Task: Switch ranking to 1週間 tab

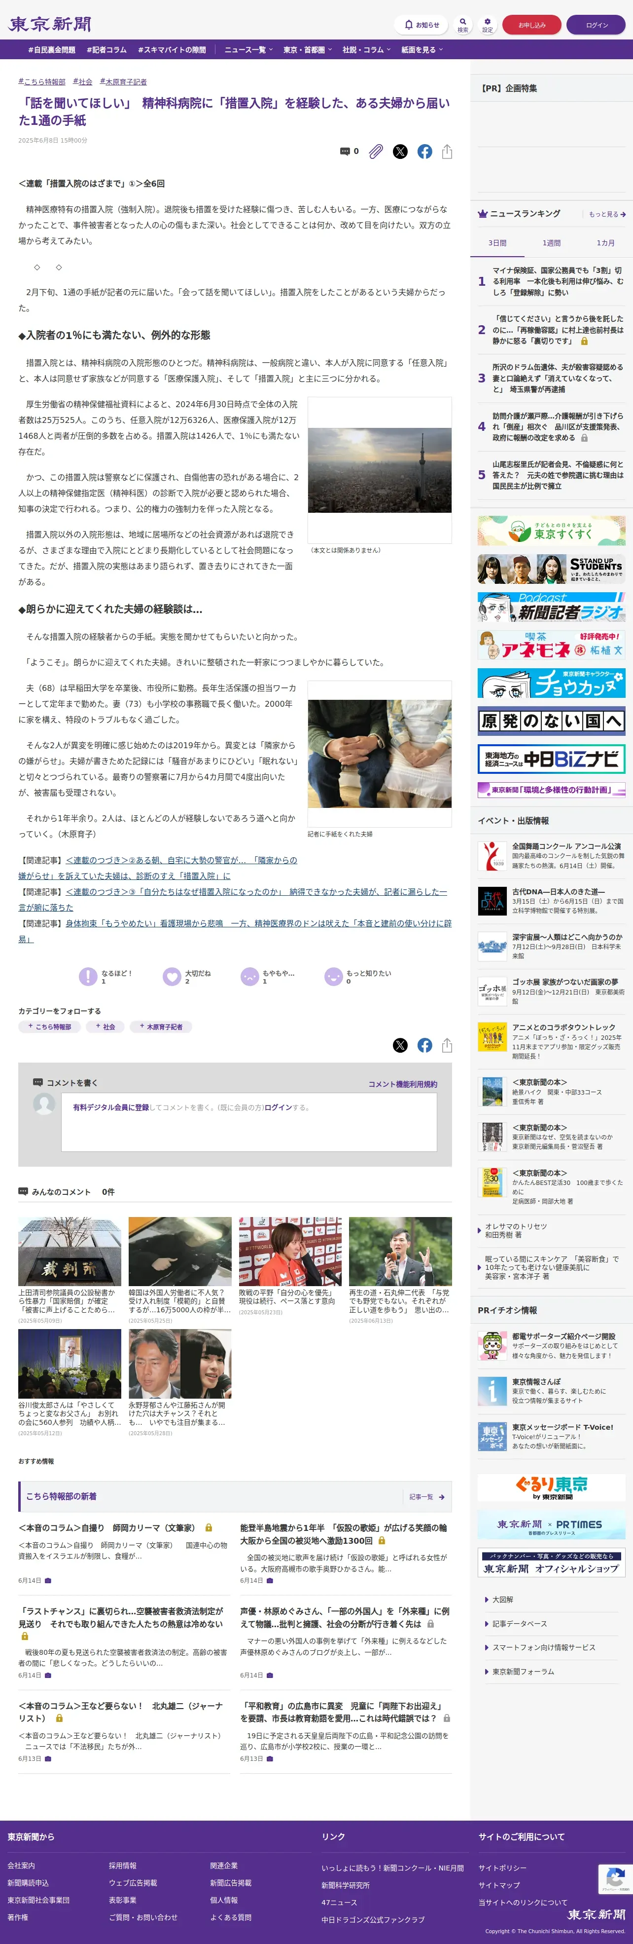Action: [x=552, y=243]
